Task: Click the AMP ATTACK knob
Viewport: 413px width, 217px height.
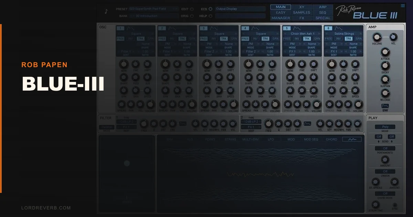Action: pyautogui.click(x=385, y=52)
